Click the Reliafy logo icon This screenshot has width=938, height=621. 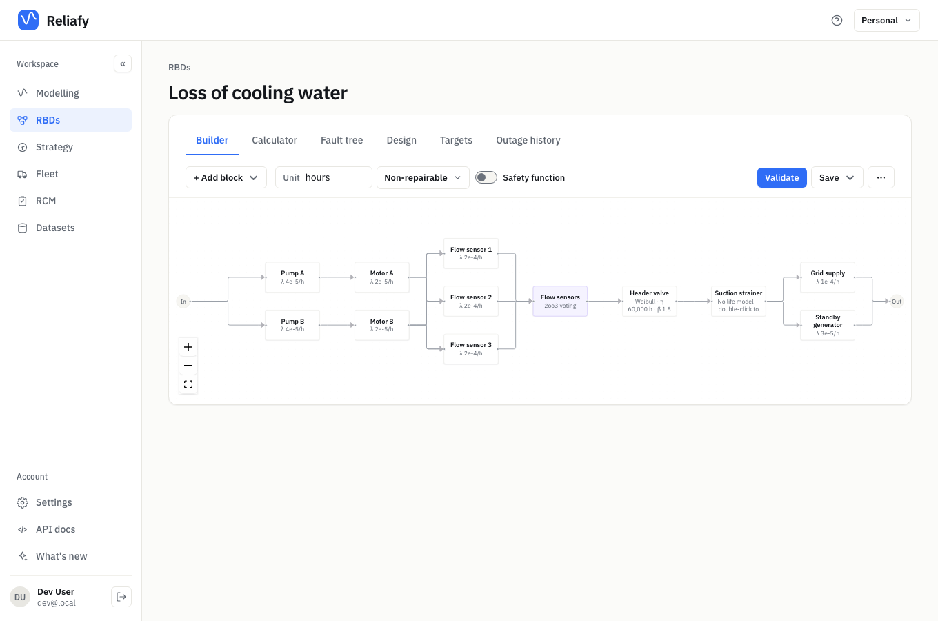[28, 20]
